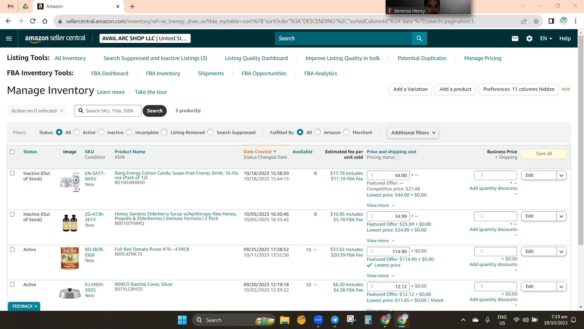
Task: Open a new browser tab
Action: (x=132, y=6)
